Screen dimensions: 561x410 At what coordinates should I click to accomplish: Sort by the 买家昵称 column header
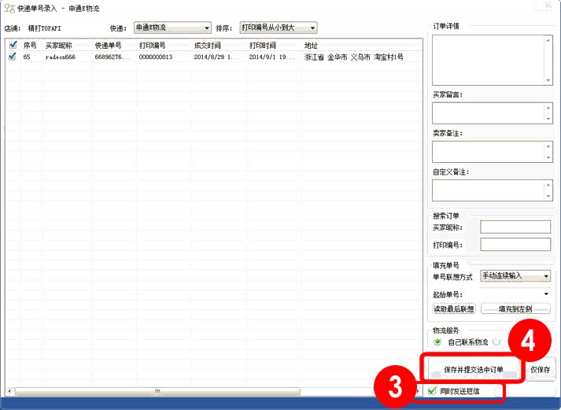click(x=59, y=46)
